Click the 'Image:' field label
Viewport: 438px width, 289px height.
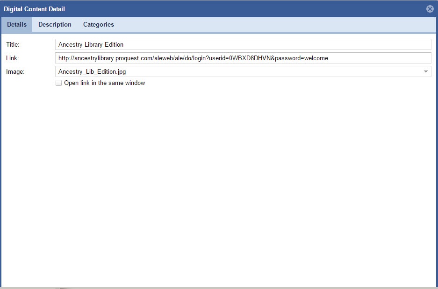(x=15, y=72)
